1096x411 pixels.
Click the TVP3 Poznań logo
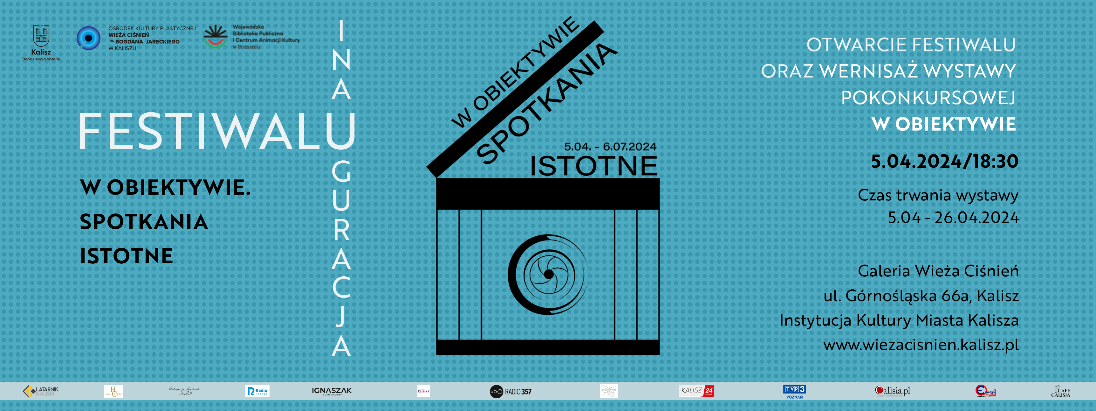click(x=794, y=391)
